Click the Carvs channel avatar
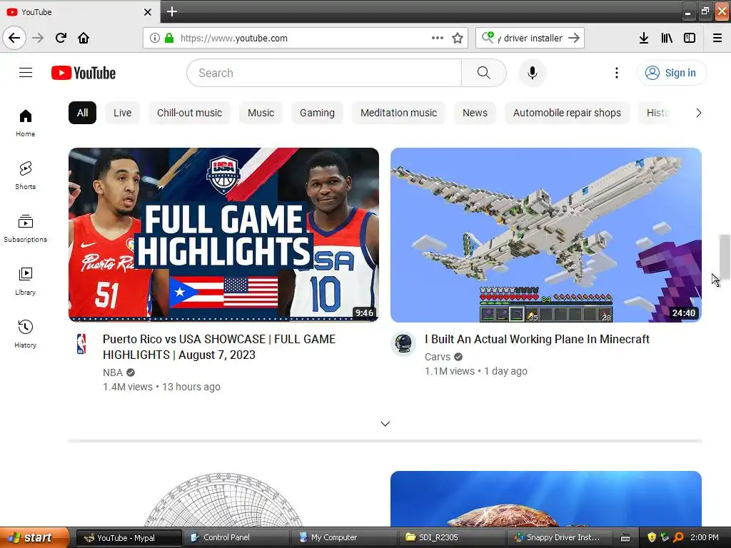Screen dimensions: 731x548 [x=403, y=344]
